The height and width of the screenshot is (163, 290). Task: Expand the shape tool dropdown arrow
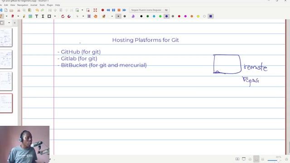[x=55, y=16]
